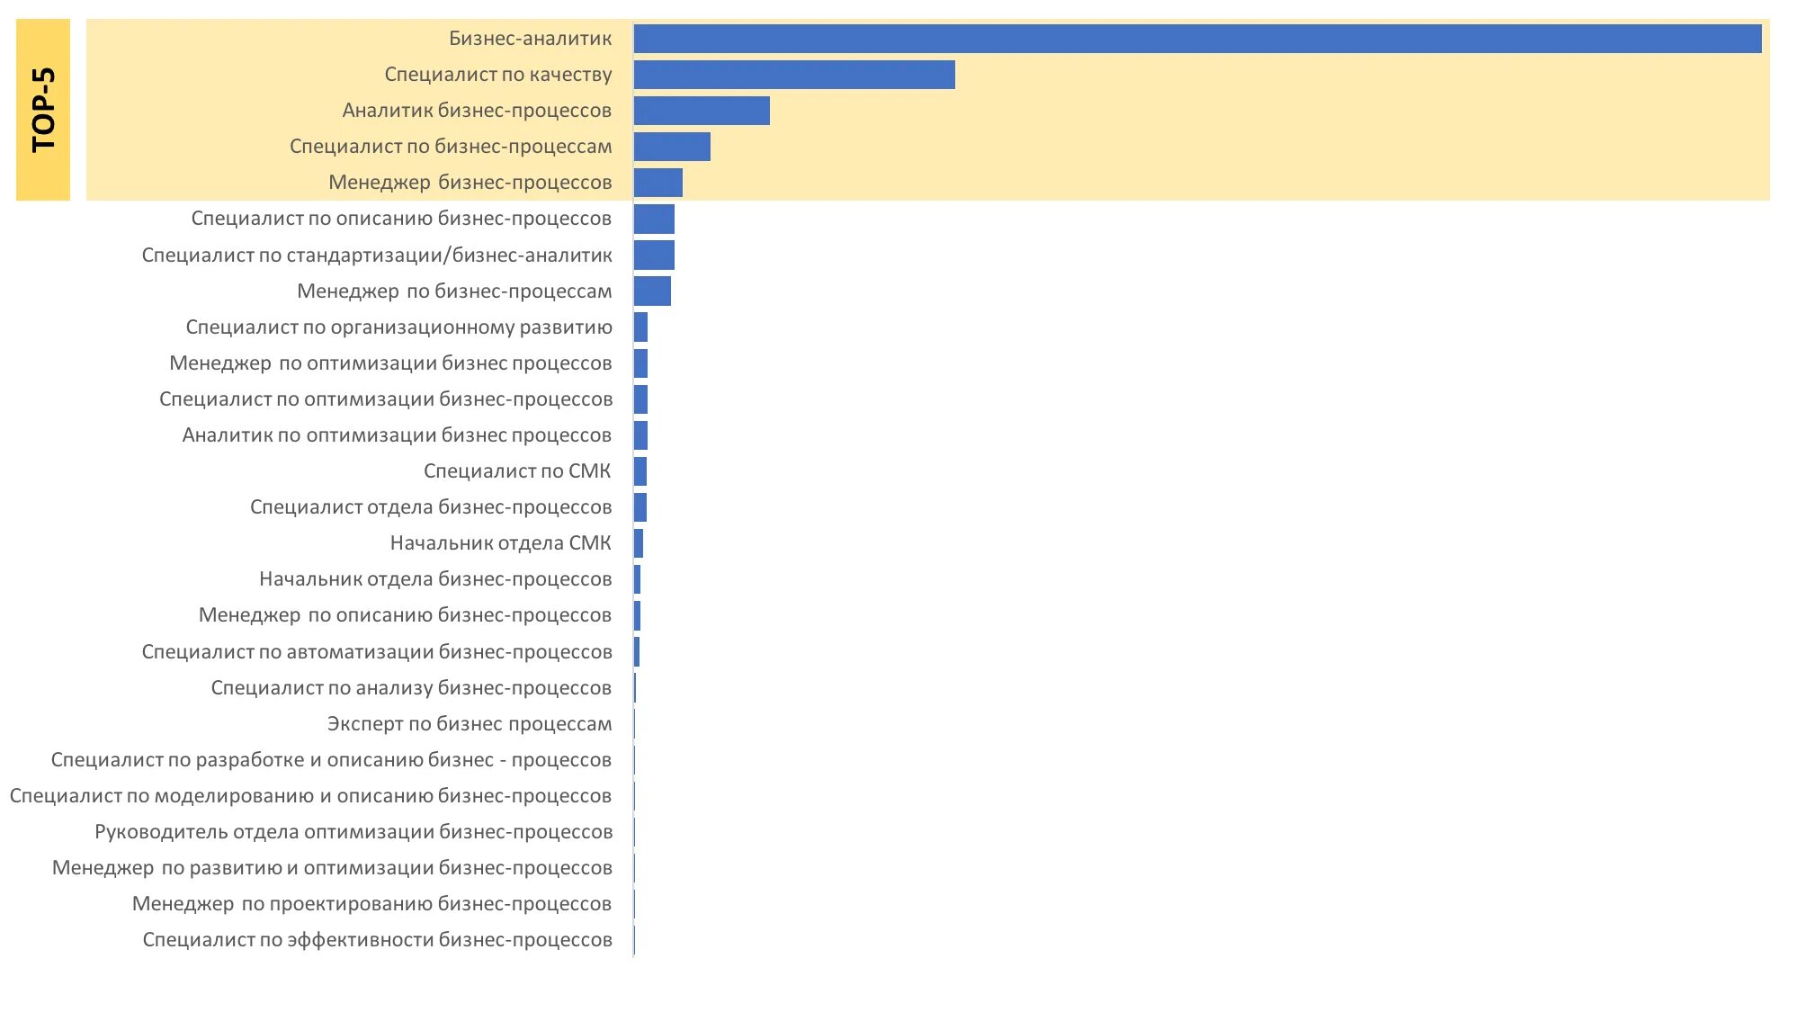Click the Специалист по качеству bar
Viewport: 1798px width, 1012px height.
coord(794,75)
